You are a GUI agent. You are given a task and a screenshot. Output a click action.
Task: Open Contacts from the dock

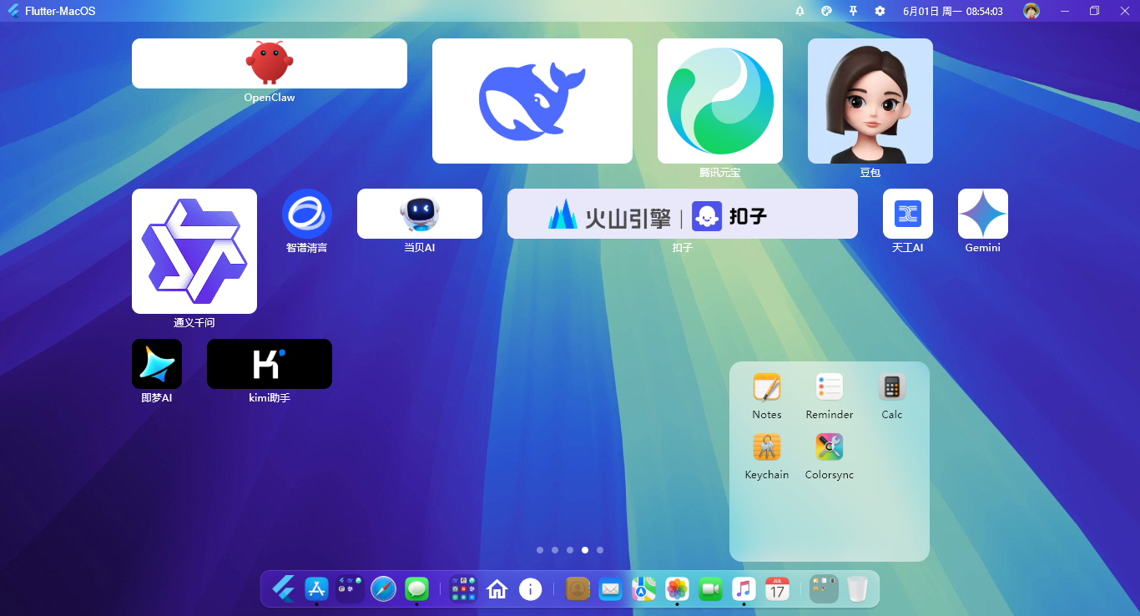pos(578,589)
